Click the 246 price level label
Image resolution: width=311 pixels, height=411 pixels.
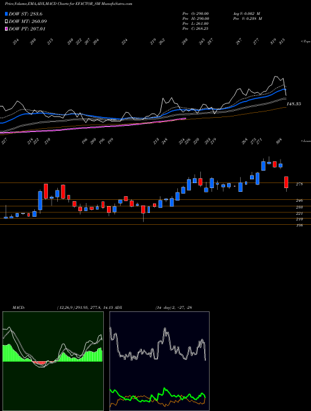299,201
